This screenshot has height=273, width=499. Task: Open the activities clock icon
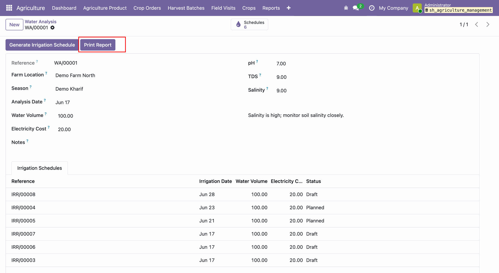point(372,8)
